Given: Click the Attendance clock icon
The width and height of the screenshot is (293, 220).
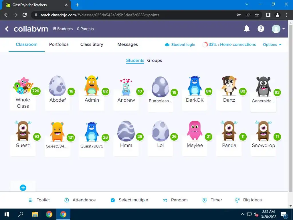Looking at the screenshot, I should coord(66,200).
